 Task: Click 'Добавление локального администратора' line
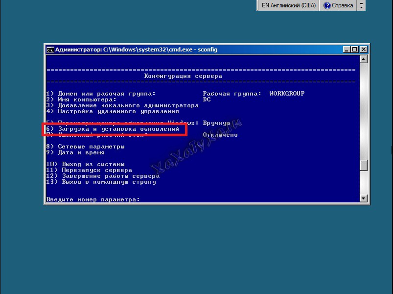[122, 106]
